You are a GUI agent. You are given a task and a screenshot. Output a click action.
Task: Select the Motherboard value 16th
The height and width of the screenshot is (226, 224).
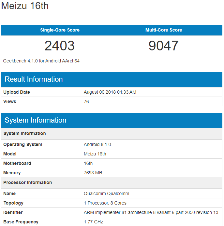88,163
